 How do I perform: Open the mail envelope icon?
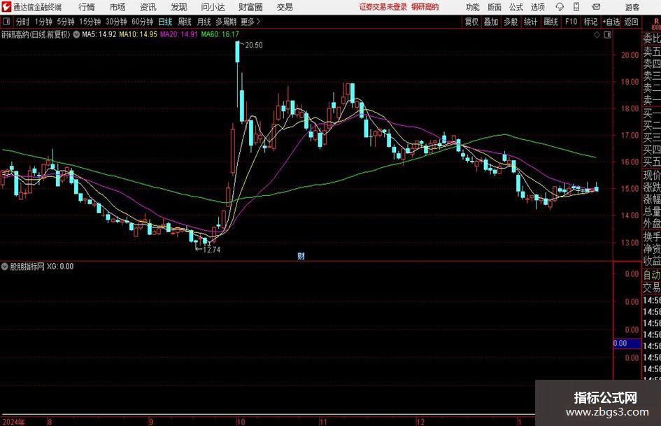[596, 7]
